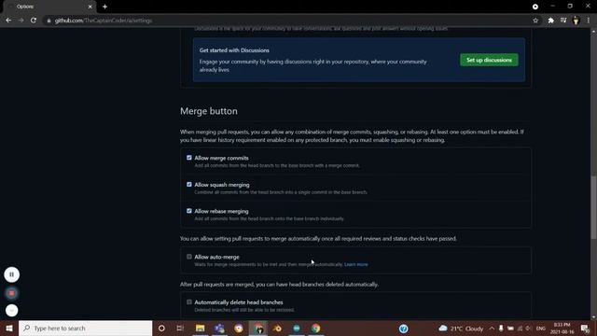
Task: Open the Get Help taskbar icon
Action: click(x=404, y=328)
